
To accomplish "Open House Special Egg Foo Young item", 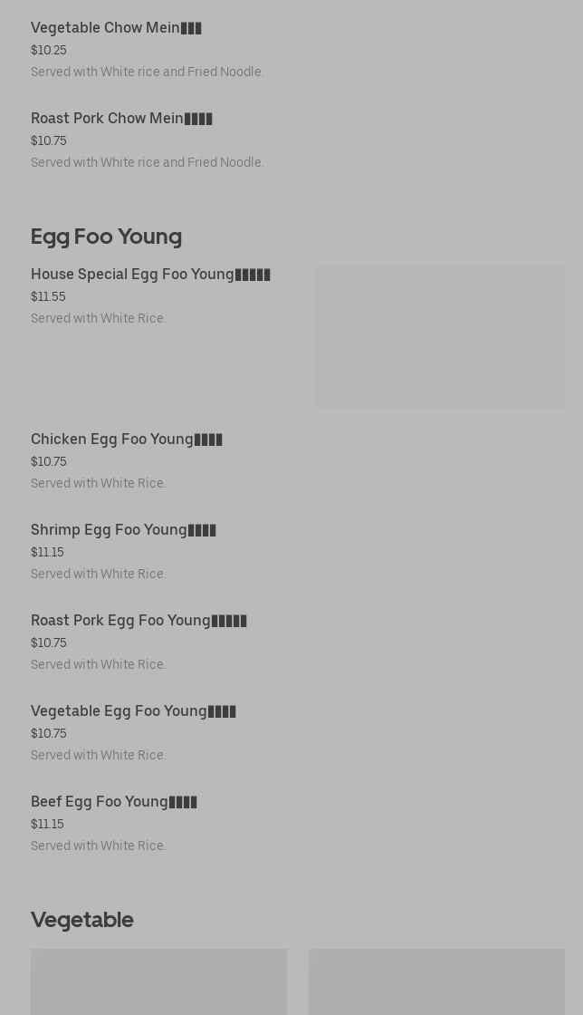I will click(x=150, y=275).
